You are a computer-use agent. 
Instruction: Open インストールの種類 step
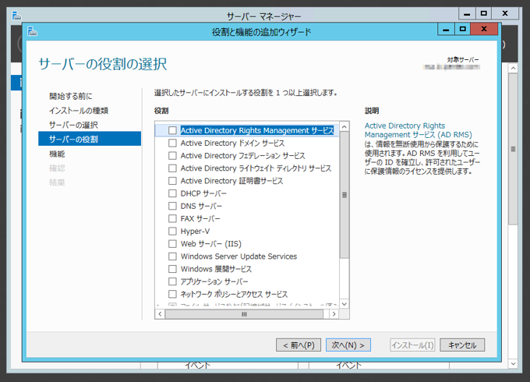point(79,111)
